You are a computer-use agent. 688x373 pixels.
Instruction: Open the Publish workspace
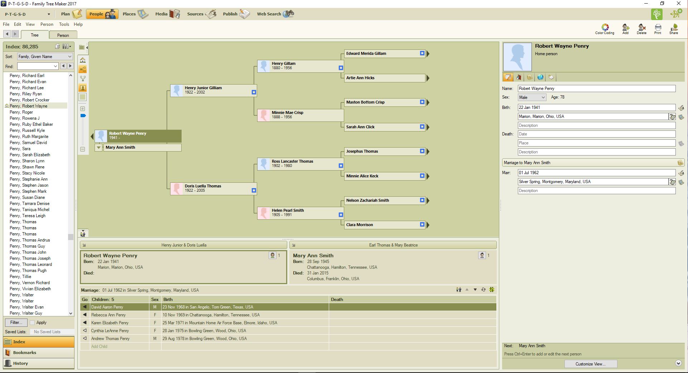point(236,14)
